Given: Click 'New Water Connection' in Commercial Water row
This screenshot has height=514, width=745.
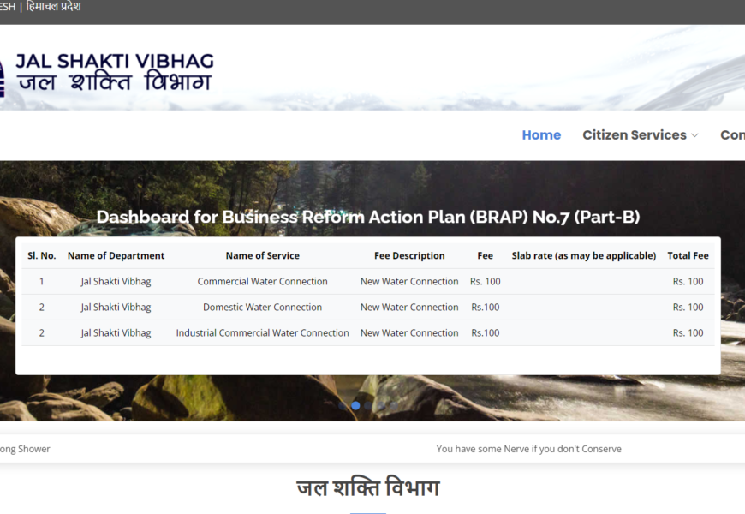Looking at the screenshot, I should click(x=409, y=282).
